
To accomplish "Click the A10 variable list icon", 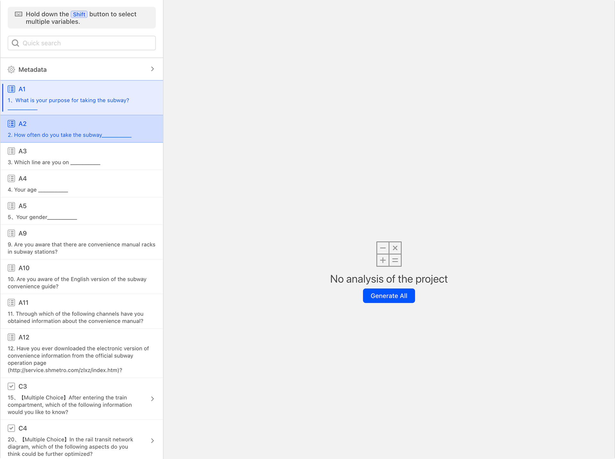I will 11,268.
